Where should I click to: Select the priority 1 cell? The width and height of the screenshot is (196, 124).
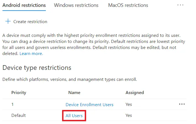12,104
